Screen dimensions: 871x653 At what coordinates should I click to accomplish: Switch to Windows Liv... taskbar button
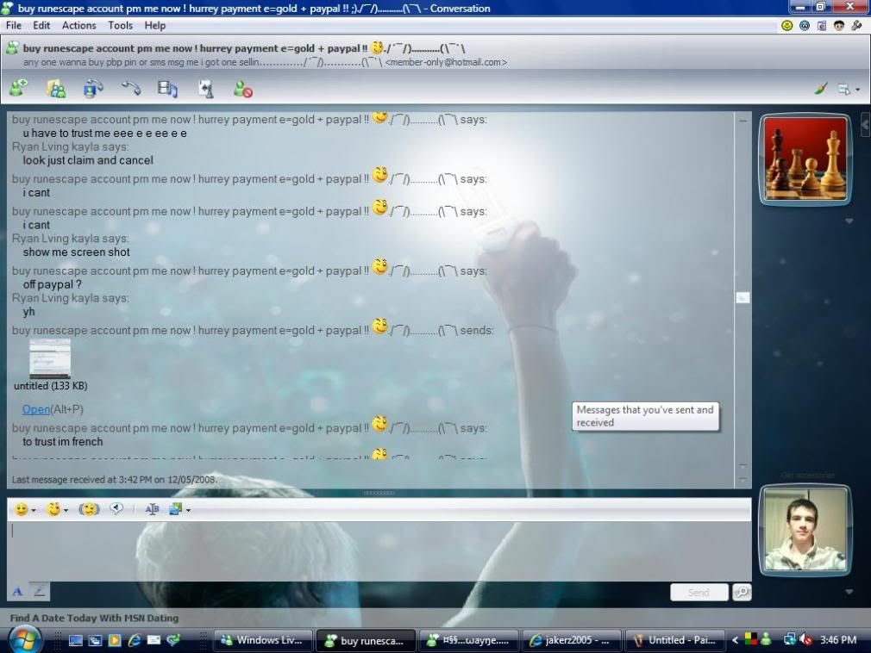(263, 640)
